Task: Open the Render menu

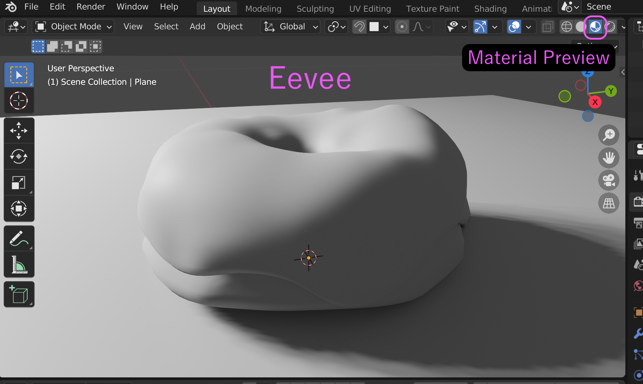Action: click(91, 7)
